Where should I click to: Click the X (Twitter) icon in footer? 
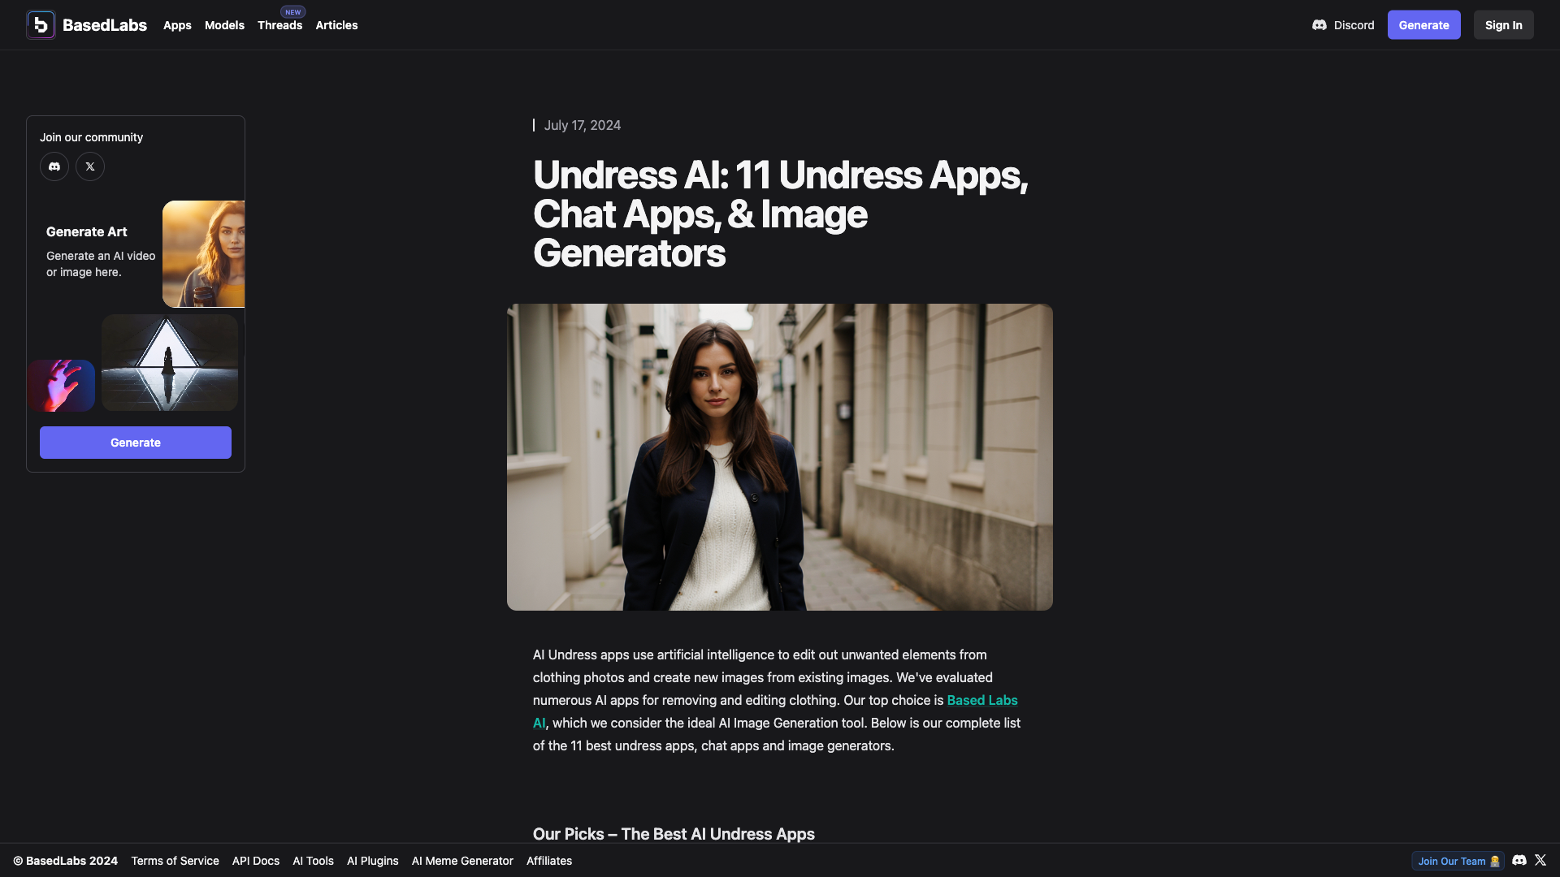pos(1540,859)
